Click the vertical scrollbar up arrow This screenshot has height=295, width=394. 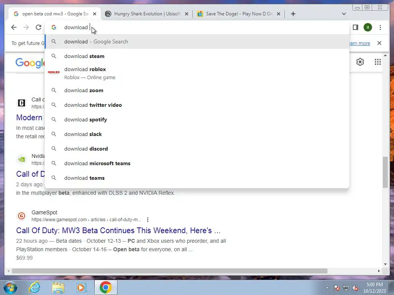385,55
